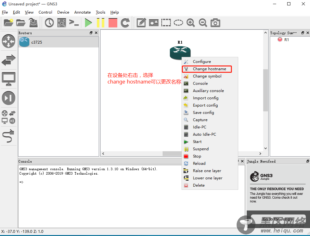This screenshot has height=236, width=310.
Task: Take a screenshot with camera icon
Action: point(215,23)
